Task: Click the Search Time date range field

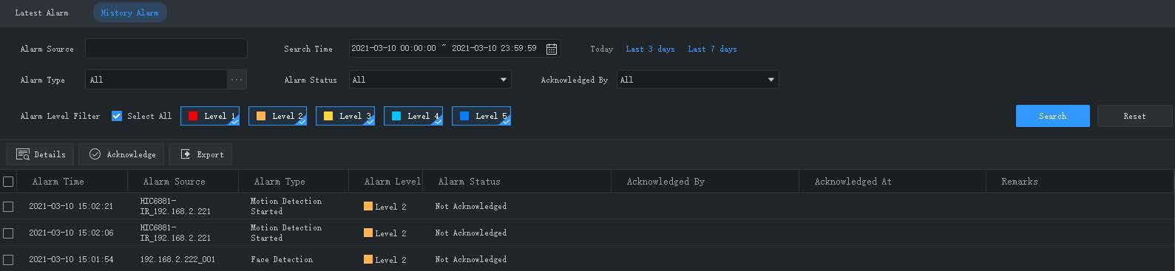Action: coord(454,49)
